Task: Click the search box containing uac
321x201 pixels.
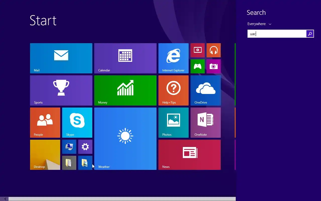Action: coord(277,34)
